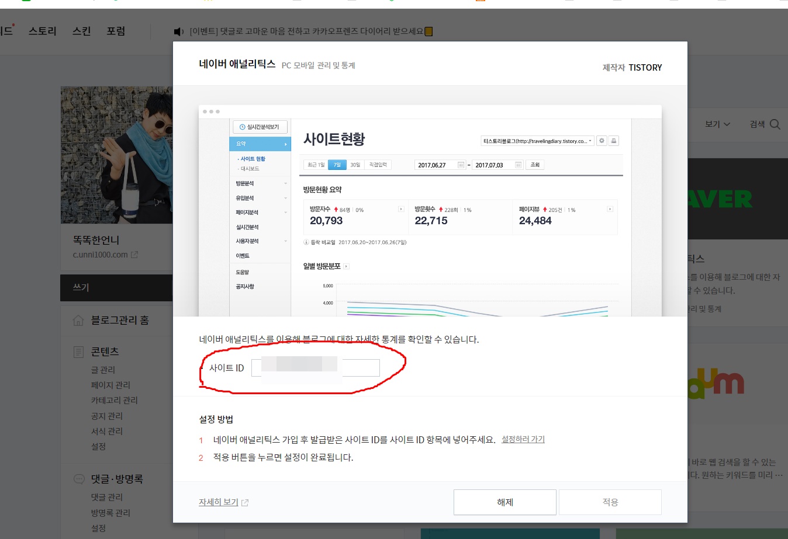788x539 pixels.
Task: Click the analytics dashboard preview image
Action: click(x=430, y=211)
